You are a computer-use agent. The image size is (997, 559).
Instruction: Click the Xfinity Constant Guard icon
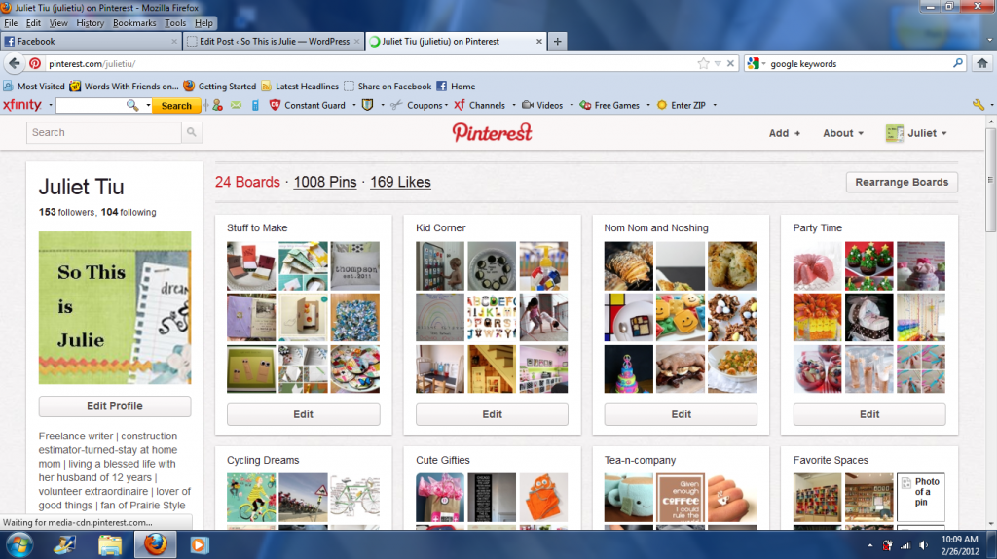click(275, 105)
